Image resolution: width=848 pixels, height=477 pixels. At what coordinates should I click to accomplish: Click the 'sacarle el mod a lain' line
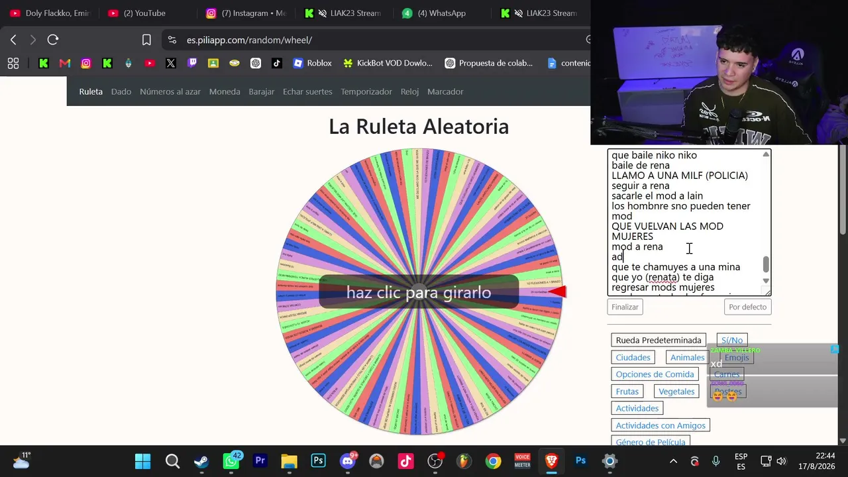[x=657, y=195]
